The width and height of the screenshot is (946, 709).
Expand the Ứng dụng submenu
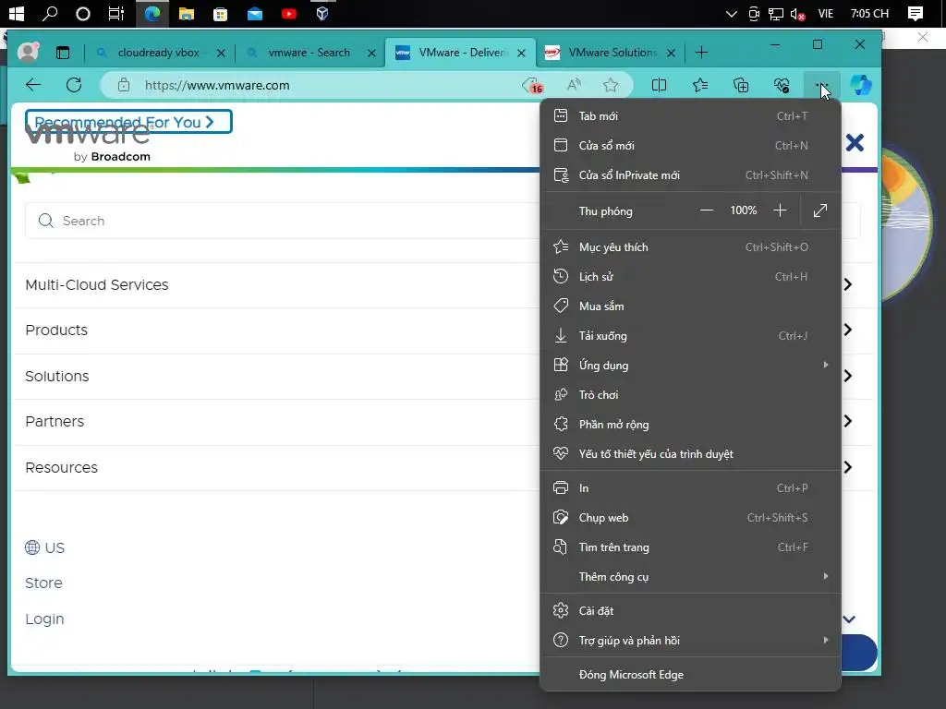point(690,366)
